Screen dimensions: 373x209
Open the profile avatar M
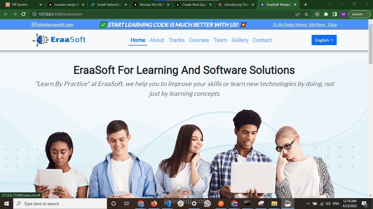(343, 14)
